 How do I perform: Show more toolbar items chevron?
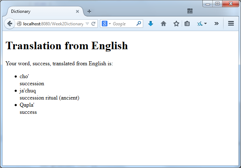[x=216, y=24]
